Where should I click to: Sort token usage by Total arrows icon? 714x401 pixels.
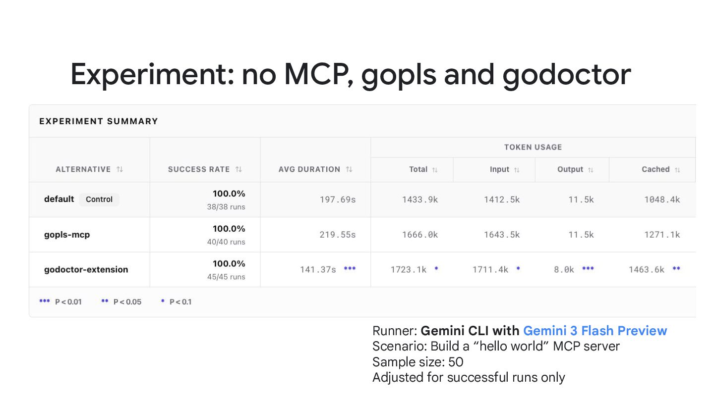[435, 170]
